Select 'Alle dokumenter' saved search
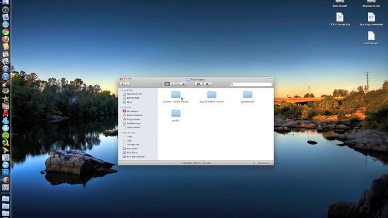388x218 pixels. [133, 156]
